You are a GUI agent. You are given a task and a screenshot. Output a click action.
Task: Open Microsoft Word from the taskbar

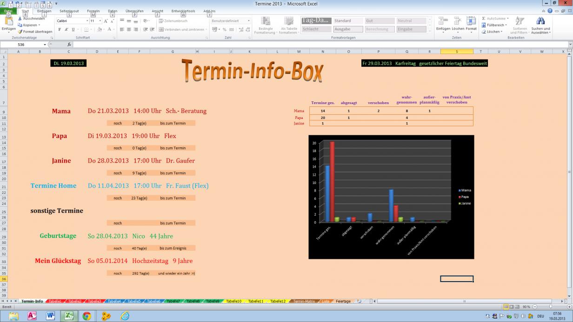pyautogui.click(x=51, y=316)
